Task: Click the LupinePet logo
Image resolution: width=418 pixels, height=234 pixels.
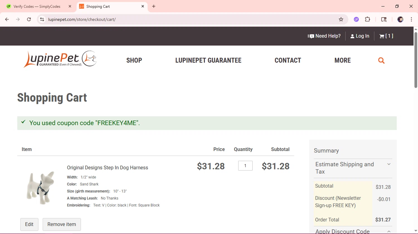Action: coord(60,59)
